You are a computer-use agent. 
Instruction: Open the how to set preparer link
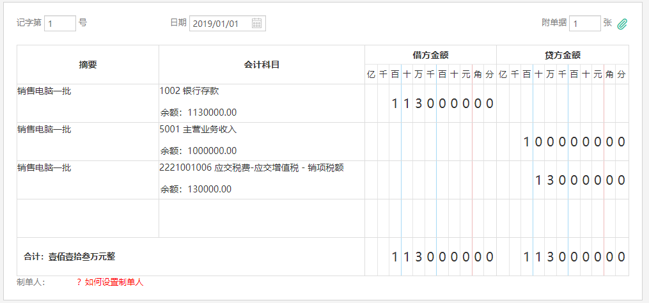[x=110, y=282]
